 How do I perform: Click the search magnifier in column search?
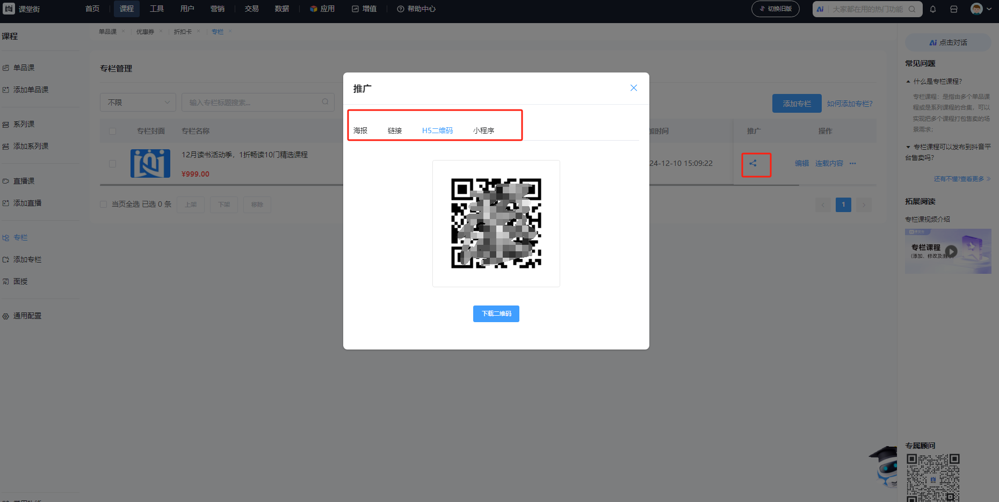325,102
